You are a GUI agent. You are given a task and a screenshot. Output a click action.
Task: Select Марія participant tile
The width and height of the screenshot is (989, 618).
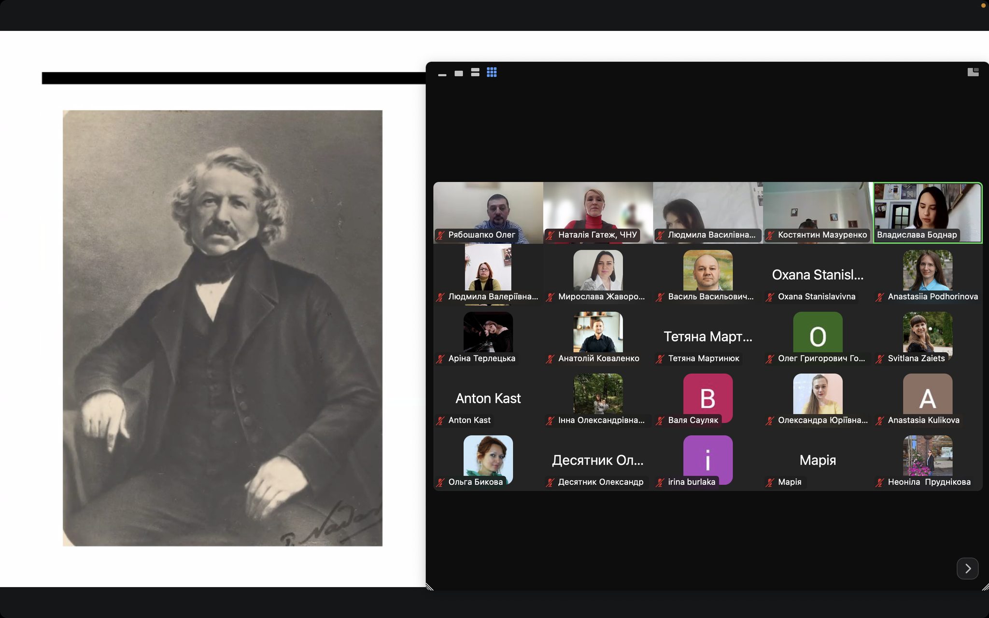[x=818, y=460]
